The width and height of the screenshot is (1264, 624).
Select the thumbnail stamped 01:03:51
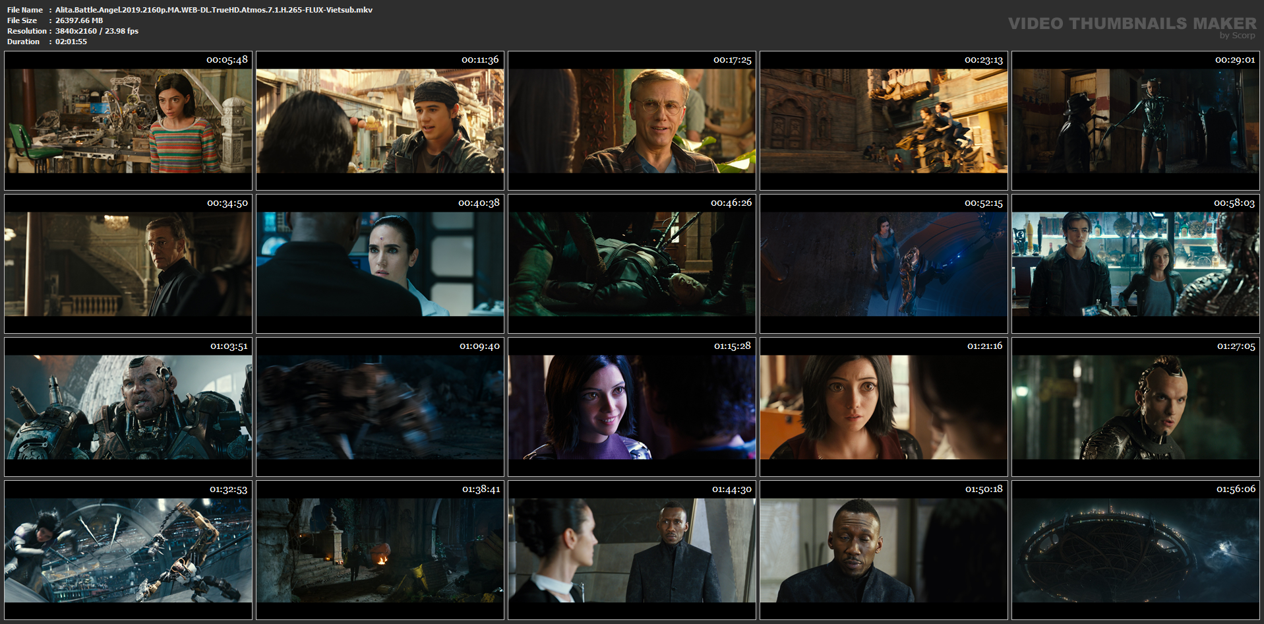(x=128, y=407)
